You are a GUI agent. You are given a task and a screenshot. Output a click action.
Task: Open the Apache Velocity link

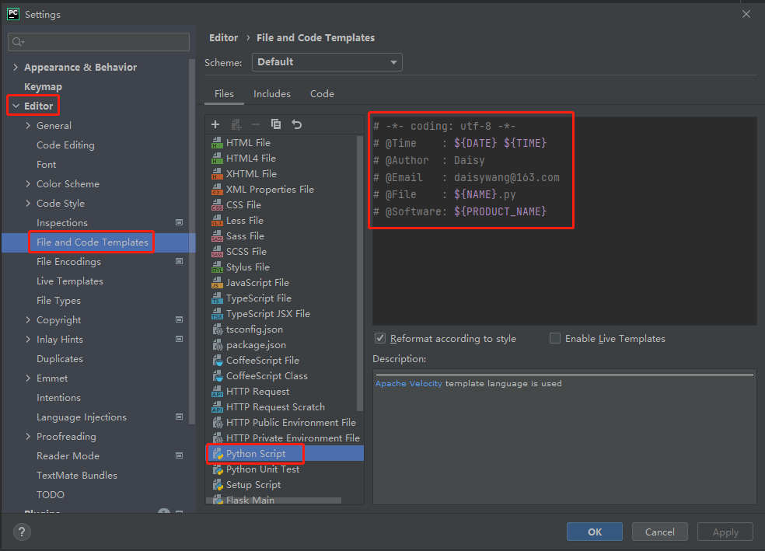(408, 384)
